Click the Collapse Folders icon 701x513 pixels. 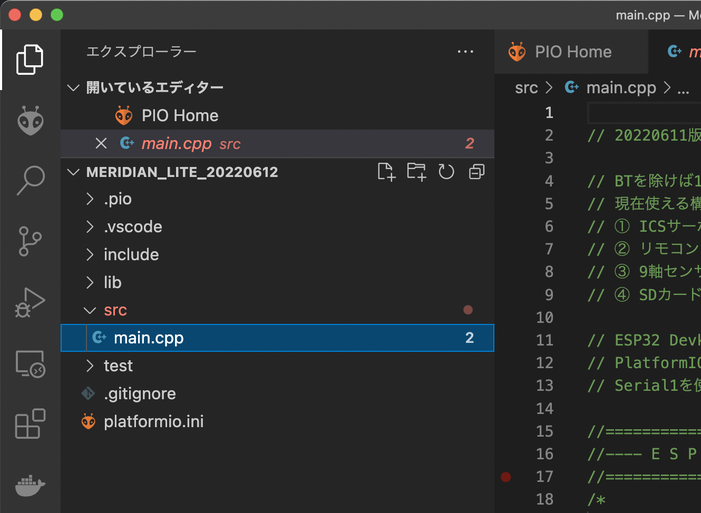pyautogui.click(x=476, y=172)
